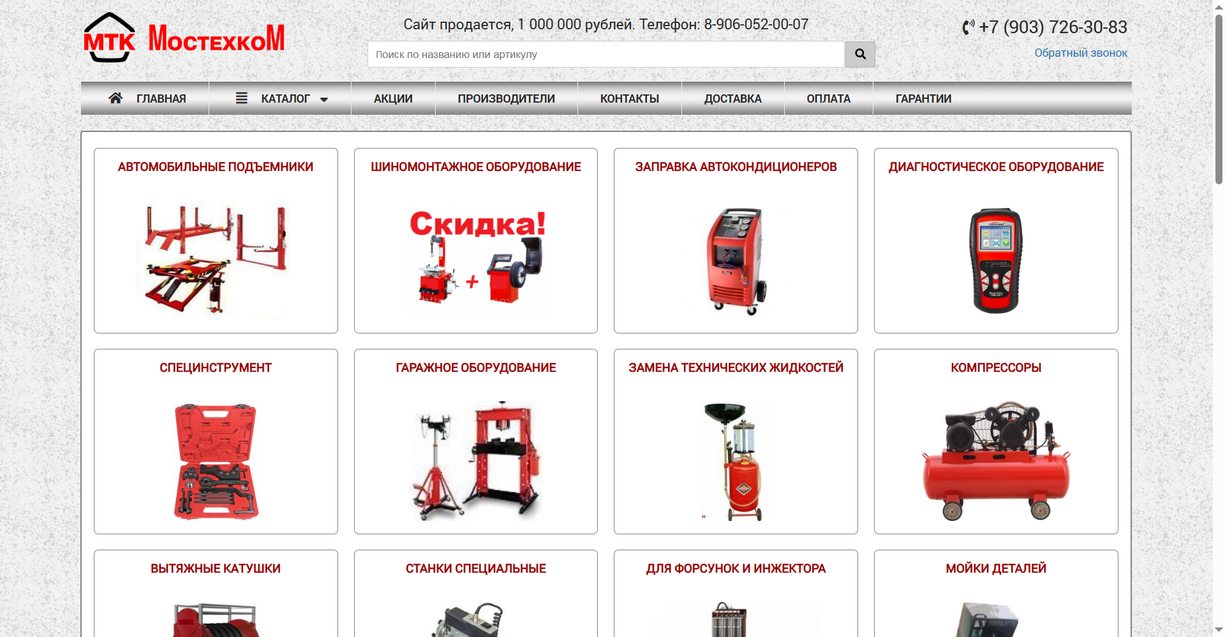
Task: Click the home icon in navigation bar
Action: tap(115, 98)
